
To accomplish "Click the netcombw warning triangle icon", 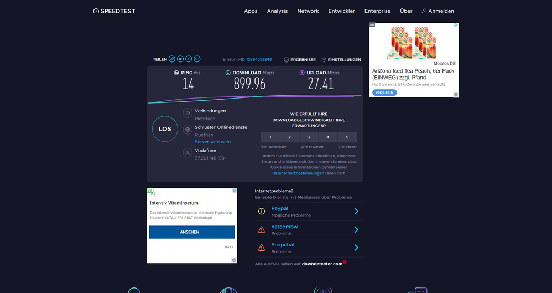I will tap(262, 229).
